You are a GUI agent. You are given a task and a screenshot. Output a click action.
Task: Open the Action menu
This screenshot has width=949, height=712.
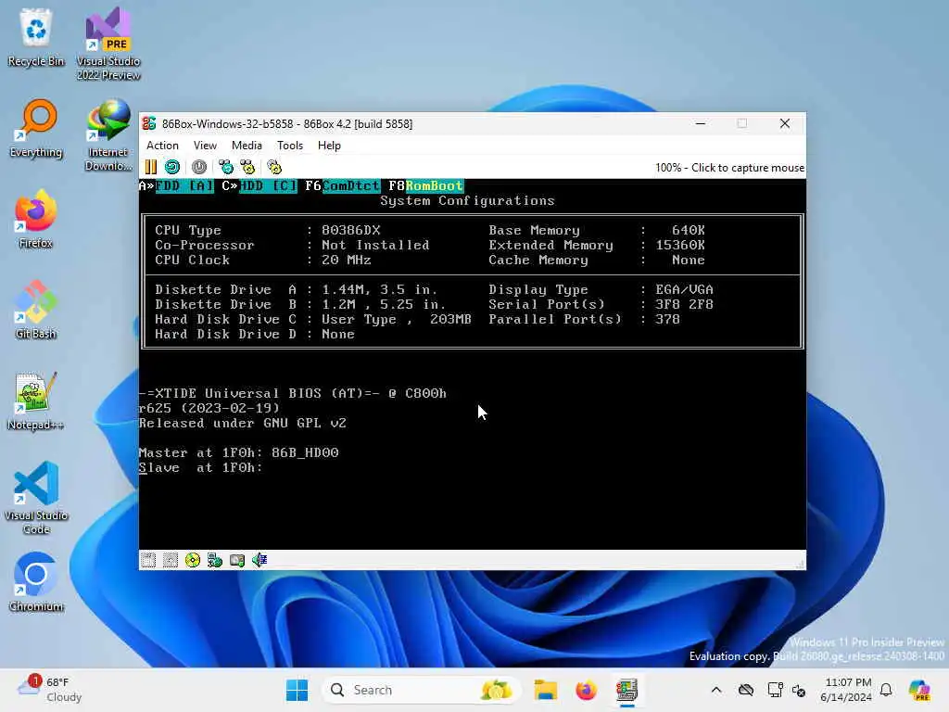162,146
